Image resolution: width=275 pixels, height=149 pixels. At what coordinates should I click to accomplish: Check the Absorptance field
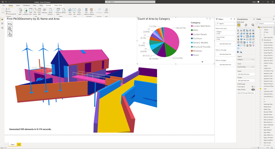click(x=260, y=40)
